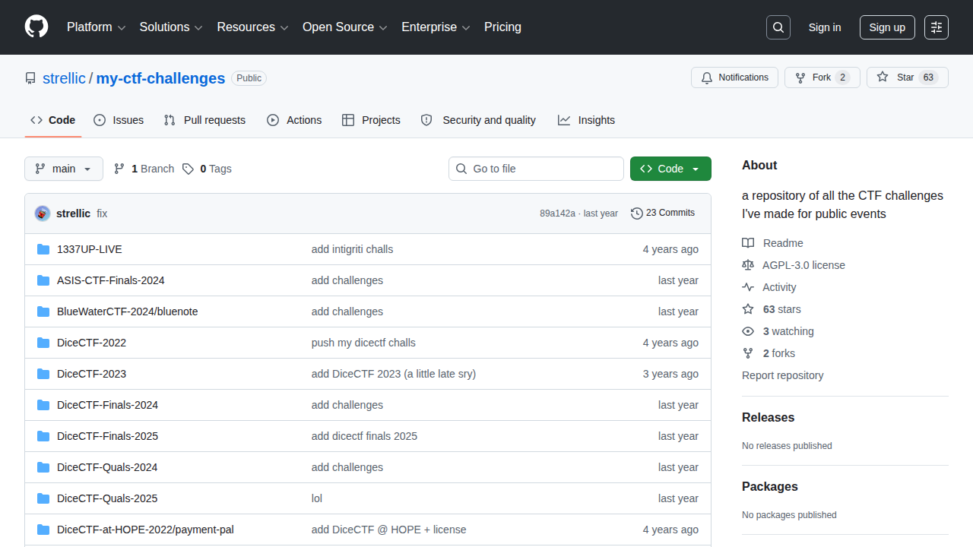Open the commit hash 89a142a

tap(557, 213)
